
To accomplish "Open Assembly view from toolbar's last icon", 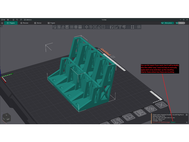I will (139, 27).
